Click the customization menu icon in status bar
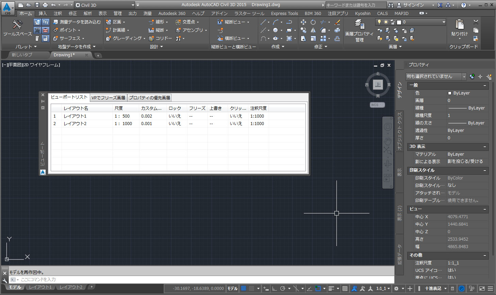 click(x=490, y=289)
